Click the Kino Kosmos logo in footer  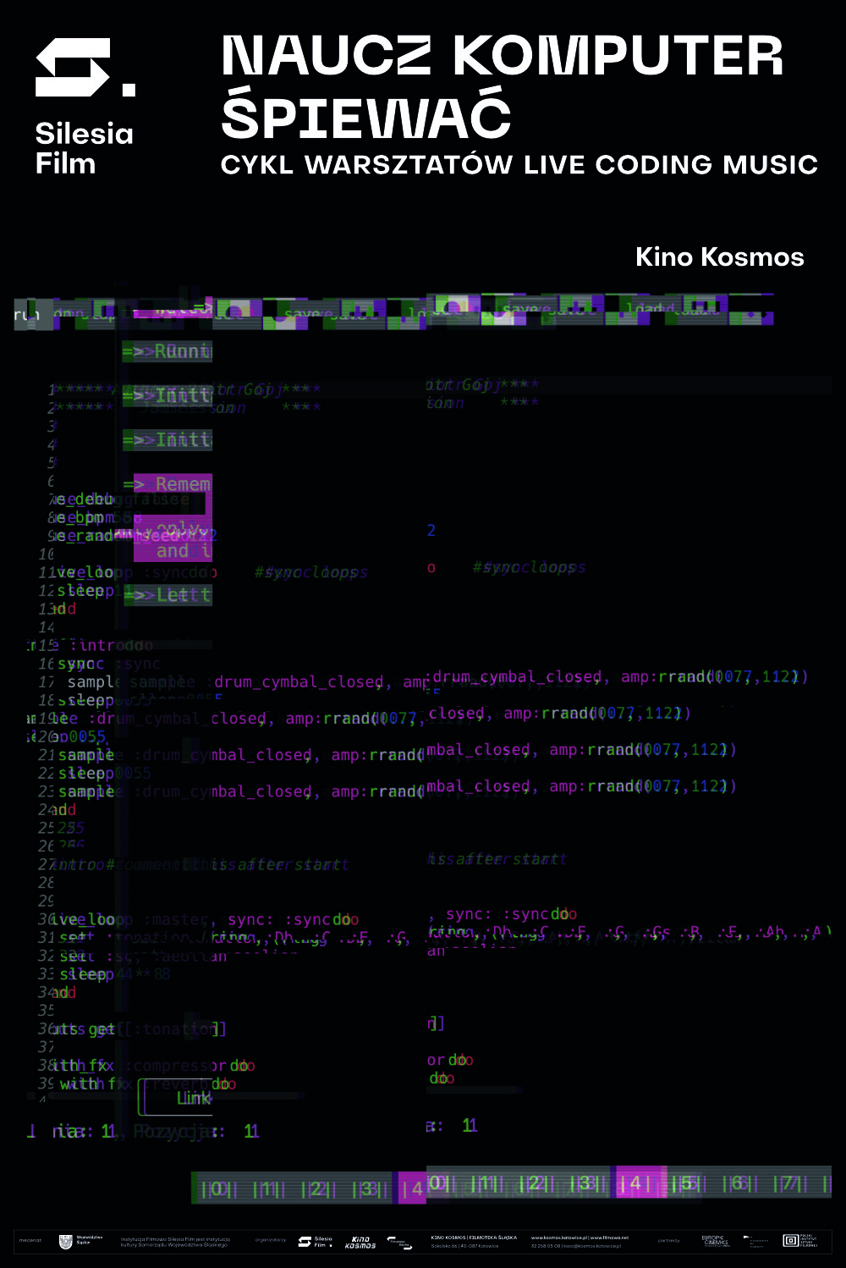pyautogui.click(x=360, y=1242)
